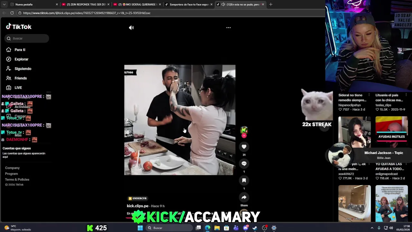
Task: Go back with the browser back arrow
Action: (x=4, y=13)
